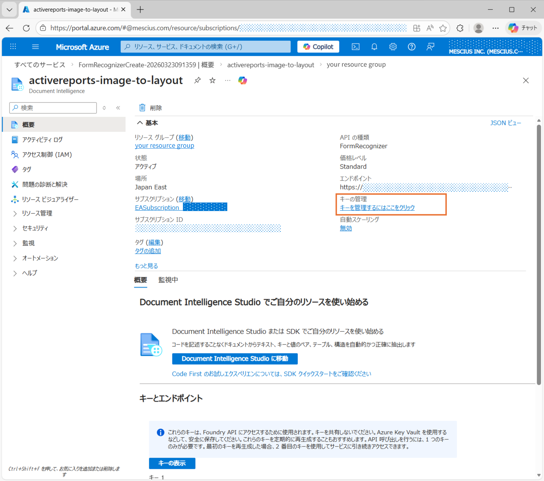Click 移動 link next to リソース グループ
The image size is (544, 481).
coord(185,137)
